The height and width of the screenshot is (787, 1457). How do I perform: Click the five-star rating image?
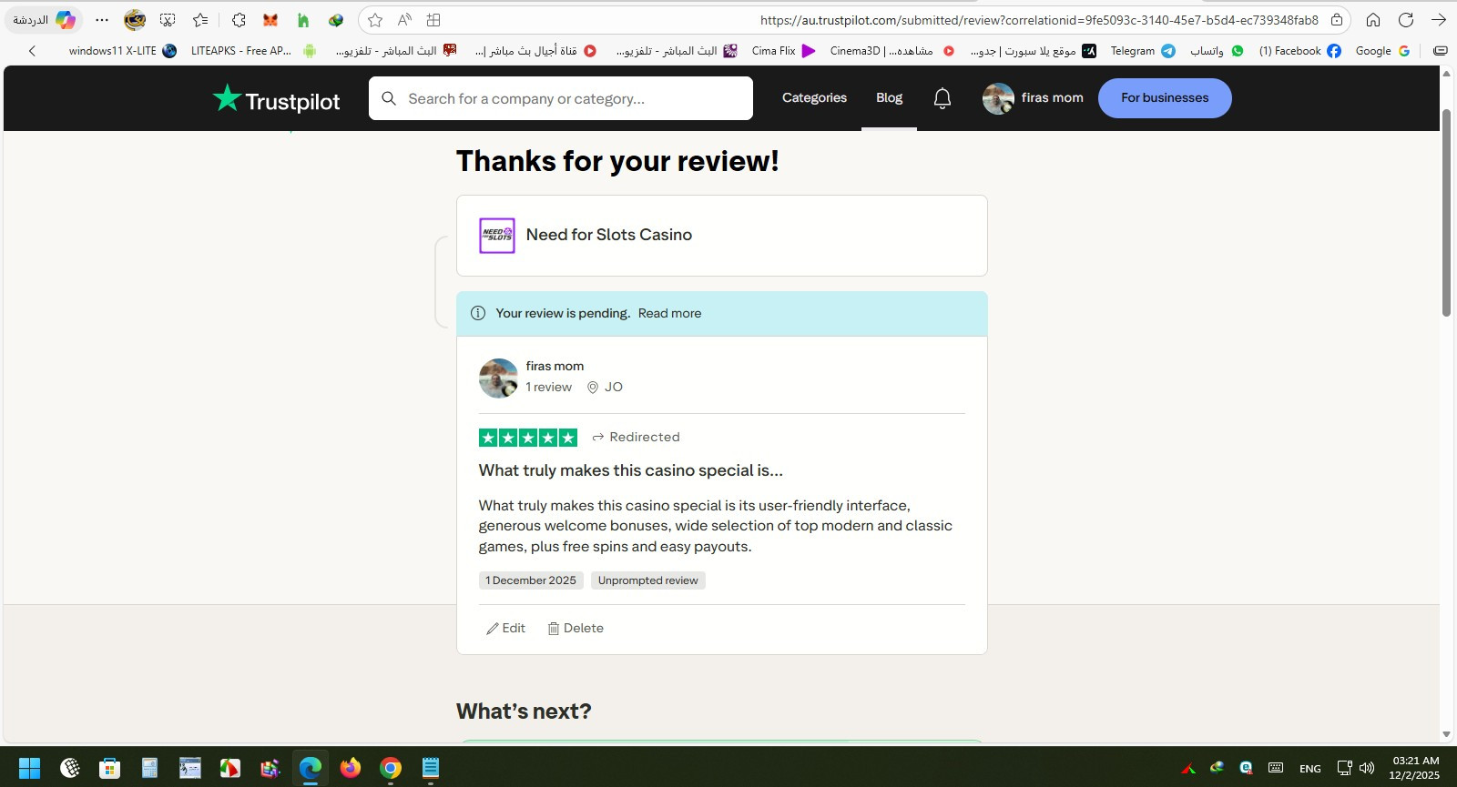pyautogui.click(x=528, y=438)
